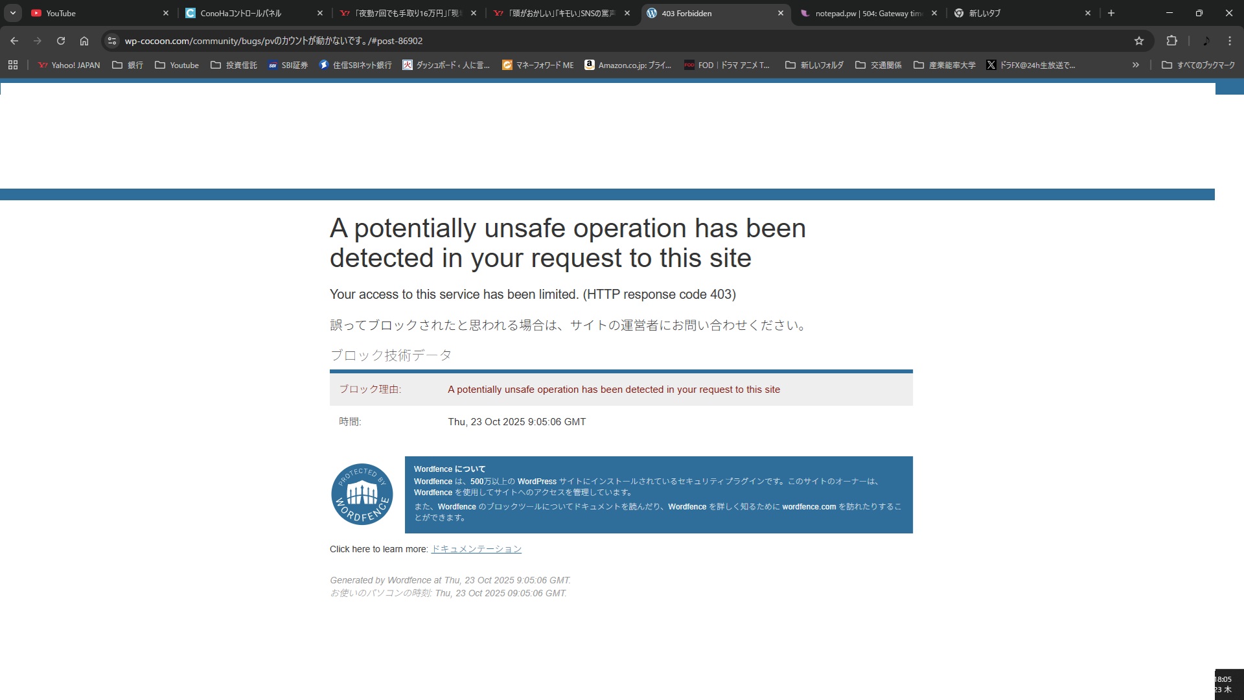
Task: Close the notepad.pw tab
Action: [934, 13]
